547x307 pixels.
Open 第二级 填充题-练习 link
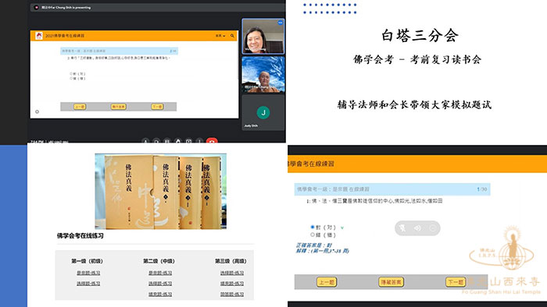[x=160, y=295]
